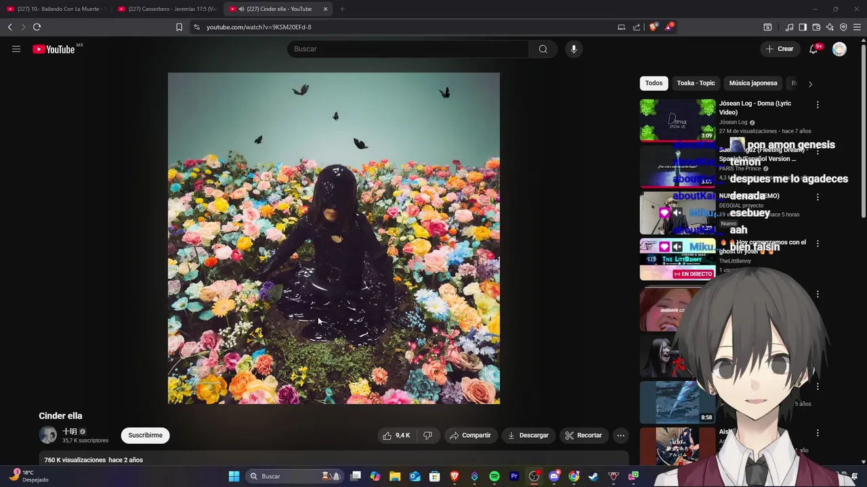Open Premiere Pro from the taskbar

pos(514,476)
